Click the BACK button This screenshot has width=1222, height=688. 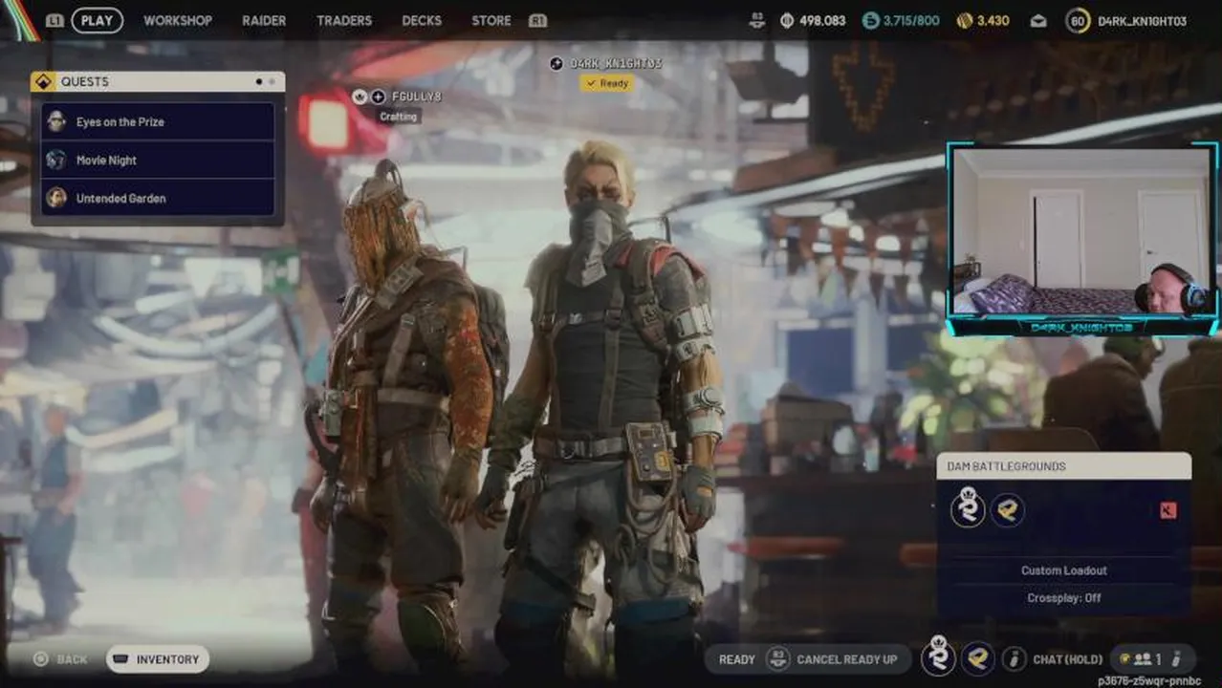[x=60, y=659]
